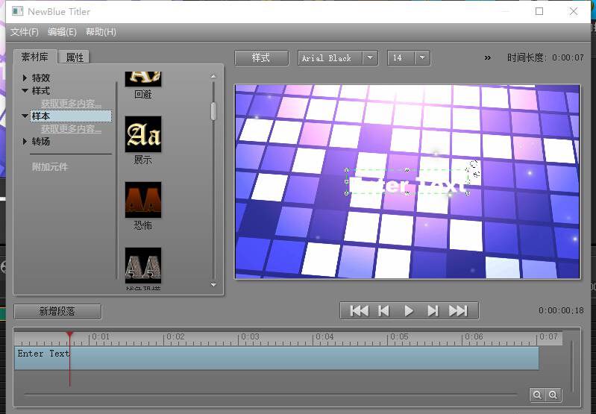Click the 新增段落 button

[57, 311]
